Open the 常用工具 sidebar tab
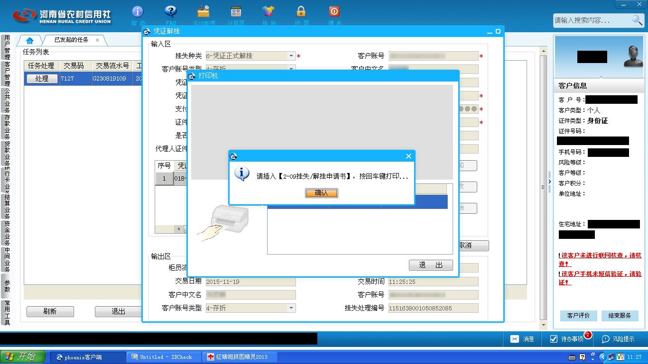The image size is (648, 364). coord(7,312)
